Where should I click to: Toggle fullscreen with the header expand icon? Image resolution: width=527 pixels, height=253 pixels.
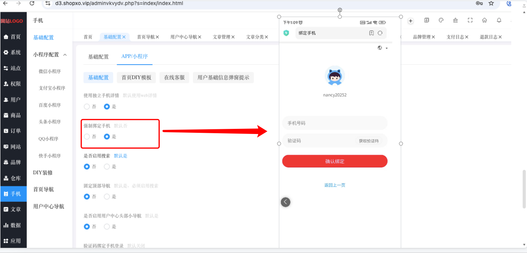pos(470,20)
